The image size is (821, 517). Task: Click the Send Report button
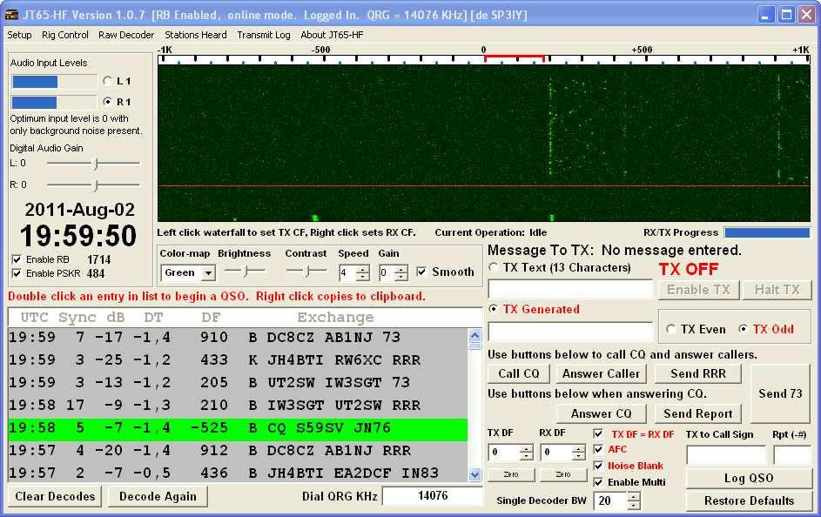coord(698,413)
